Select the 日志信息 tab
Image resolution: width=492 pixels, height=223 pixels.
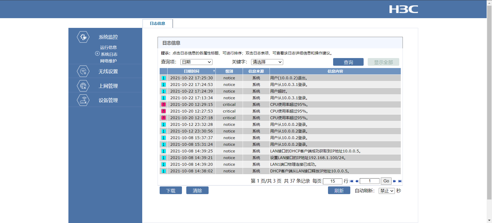(x=158, y=24)
